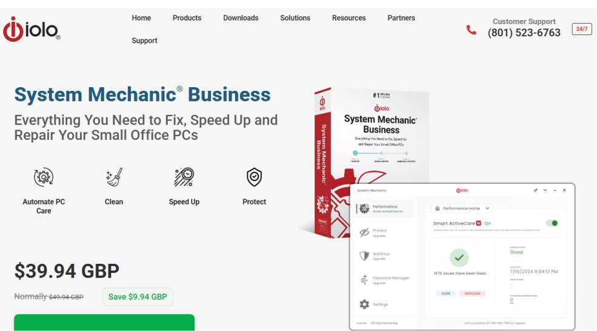Open the chevron menu in app title bar
597x331 pixels.
545,190
